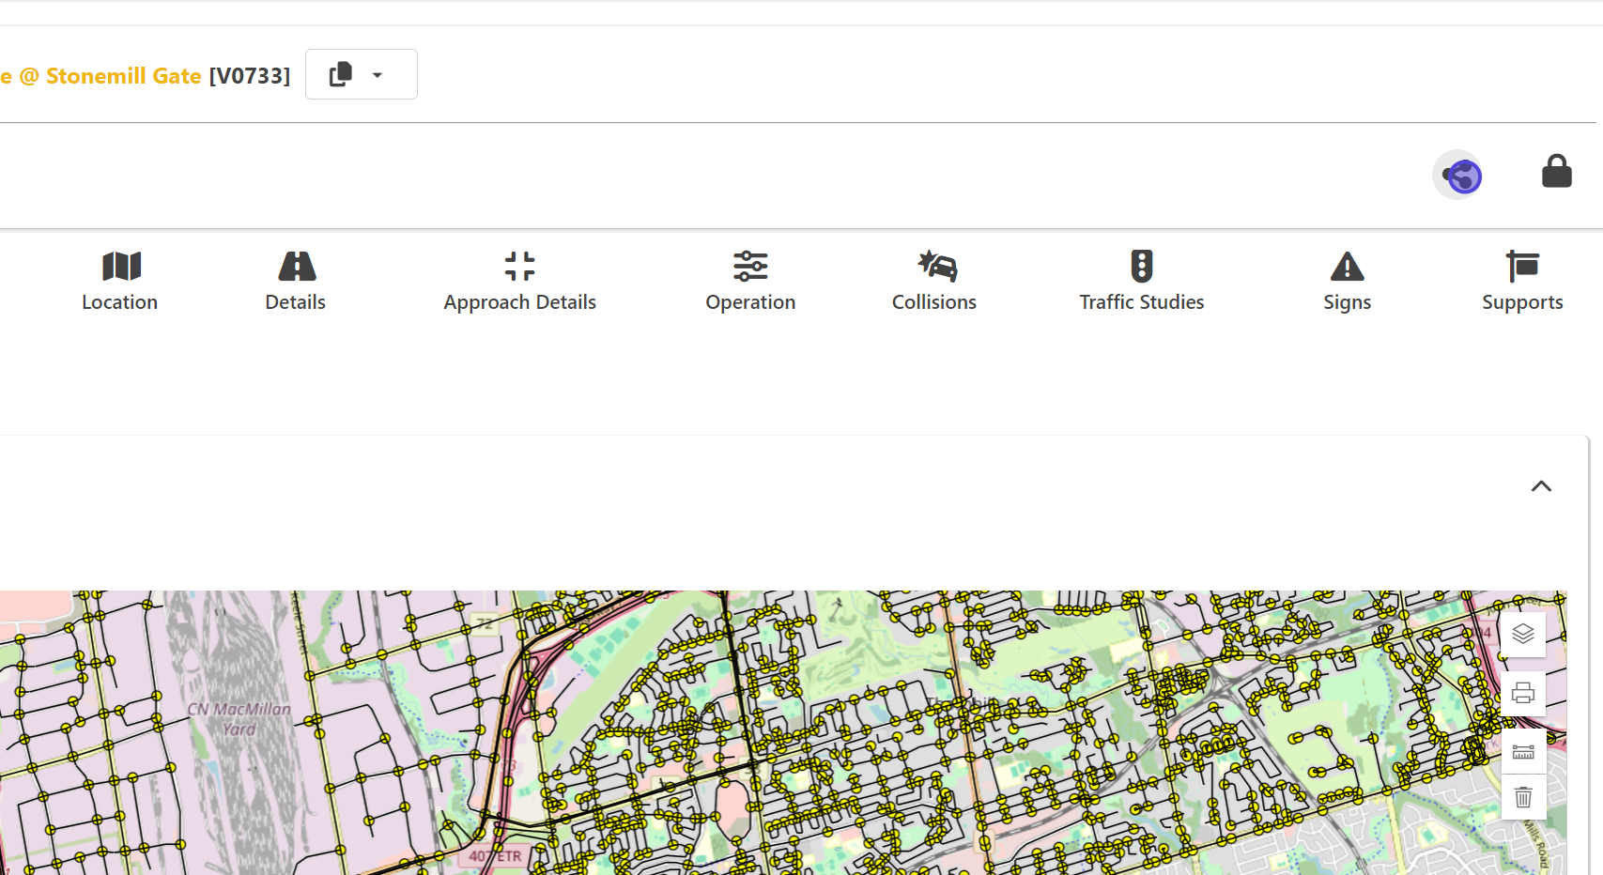Open the copy dropdown next to V0733

361,74
